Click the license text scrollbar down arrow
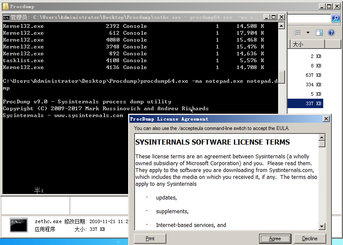343x245 pixels. coord(322,227)
